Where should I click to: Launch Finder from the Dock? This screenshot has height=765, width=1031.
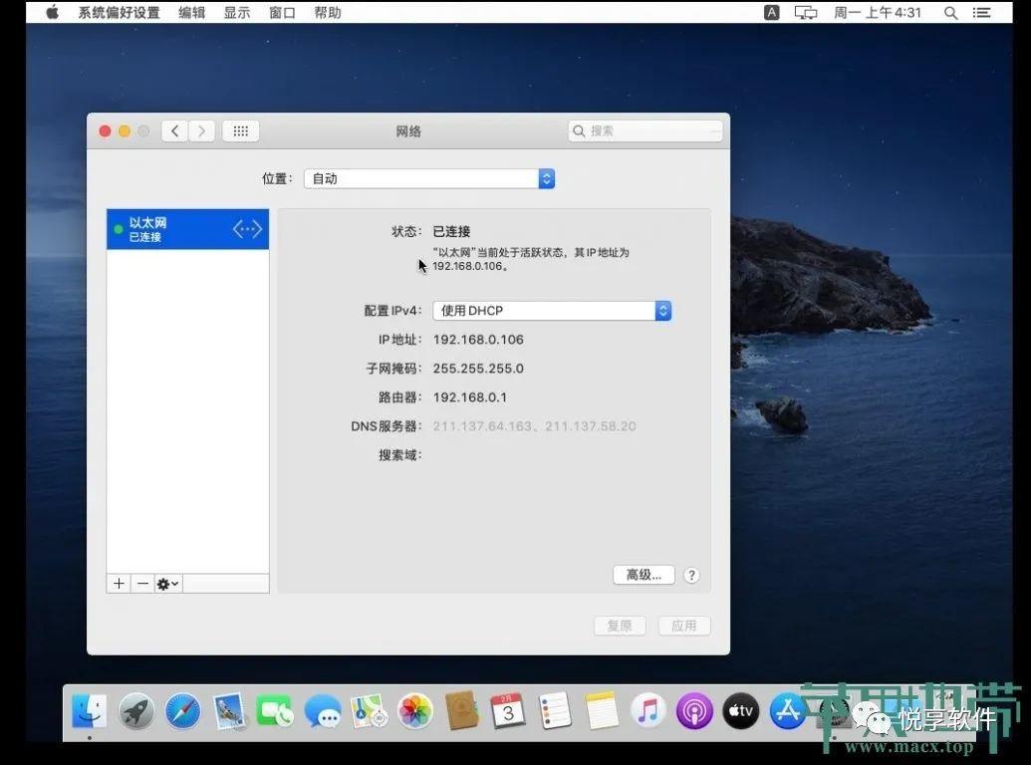[90, 711]
